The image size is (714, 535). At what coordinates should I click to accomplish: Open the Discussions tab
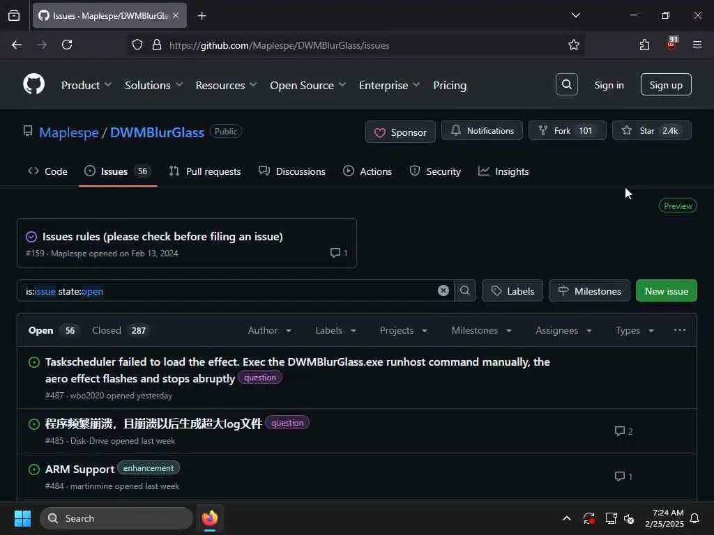click(292, 171)
